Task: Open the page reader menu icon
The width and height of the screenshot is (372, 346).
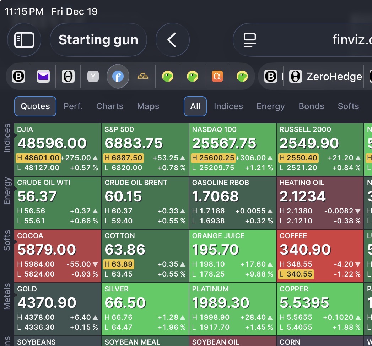Action: point(250,40)
